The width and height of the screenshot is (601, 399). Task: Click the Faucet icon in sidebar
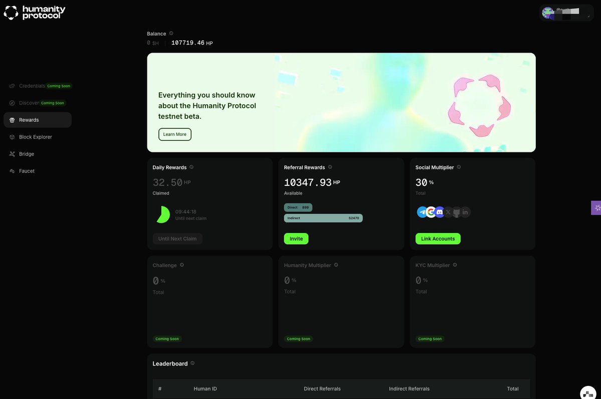12,171
